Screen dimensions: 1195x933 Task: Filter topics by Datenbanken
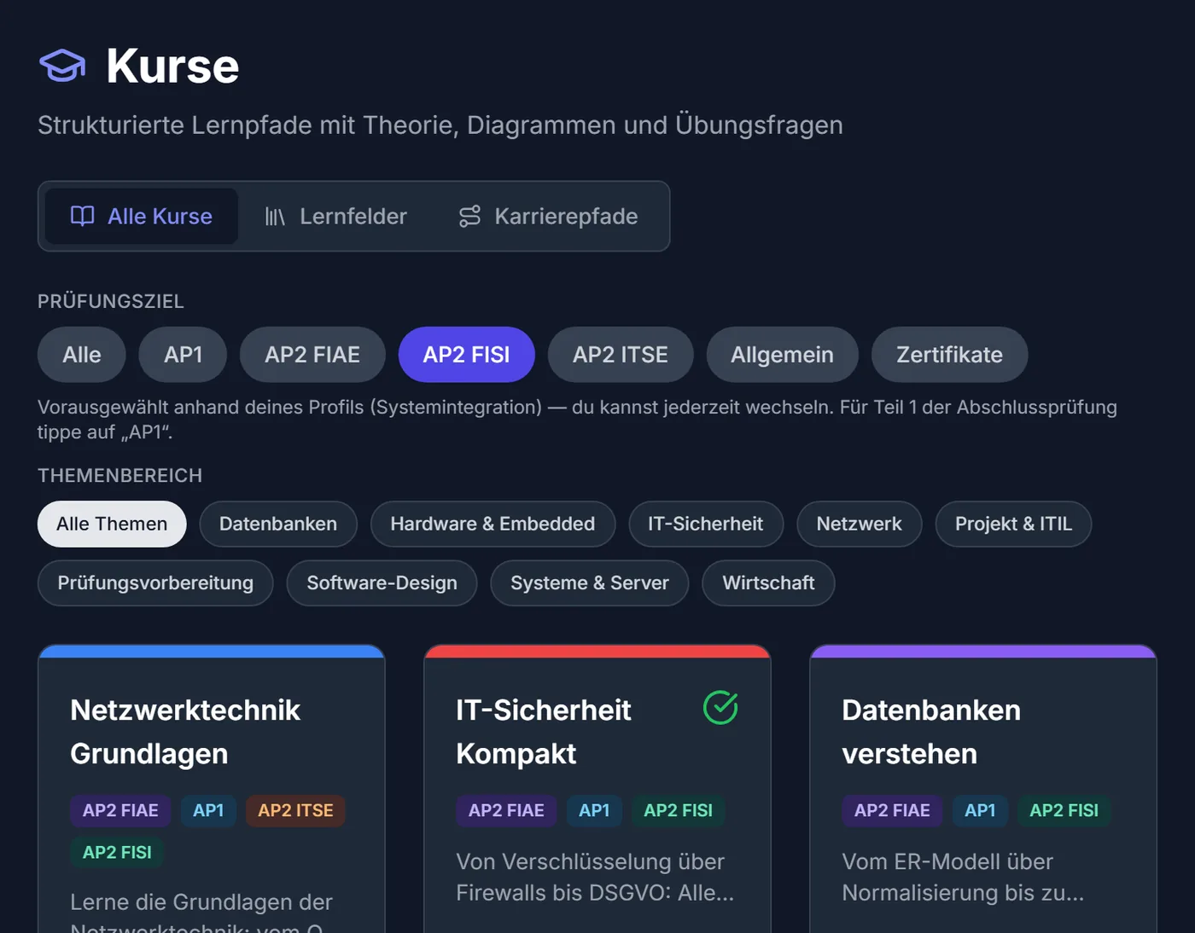click(278, 524)
